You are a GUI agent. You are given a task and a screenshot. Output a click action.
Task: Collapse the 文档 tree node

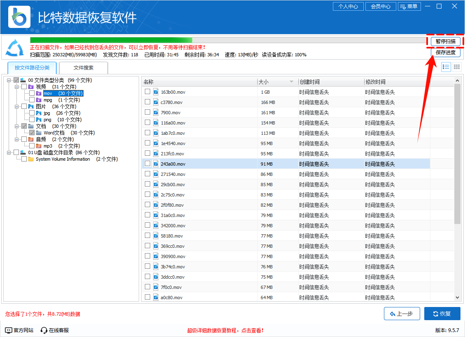tap(16, 126)
